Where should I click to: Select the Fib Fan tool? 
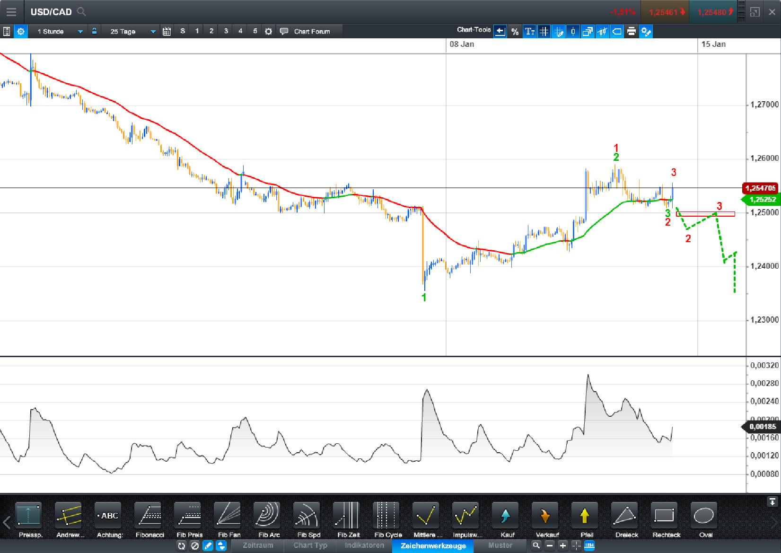(228, 518)
